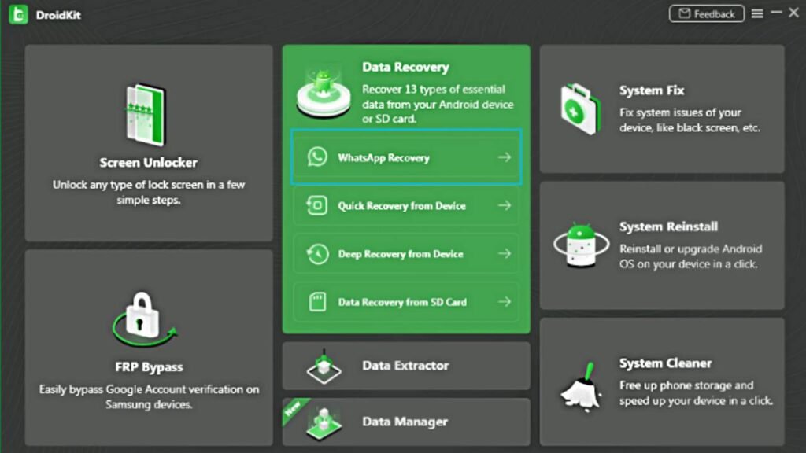Click the Screen Unlocker phone icon
The width and height of the screenshot is (806, 453).
coord(146,115)
